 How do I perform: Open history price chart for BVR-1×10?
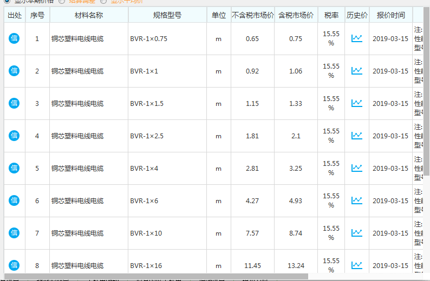[357, 233]
